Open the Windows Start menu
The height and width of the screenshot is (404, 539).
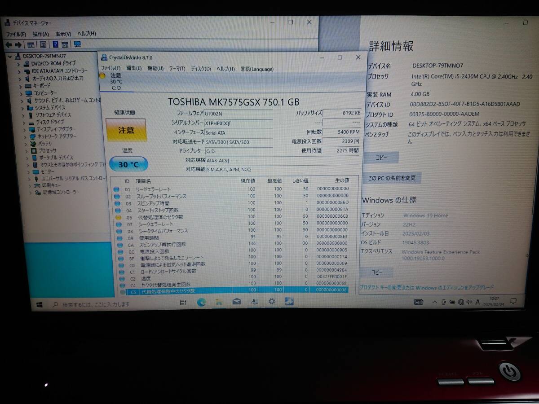coord(40,304)
